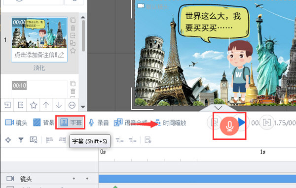Select the cartoon boy character on canvas
This screenshot has height=188, width=296.
pyautogui.click(x=240, y=72)
